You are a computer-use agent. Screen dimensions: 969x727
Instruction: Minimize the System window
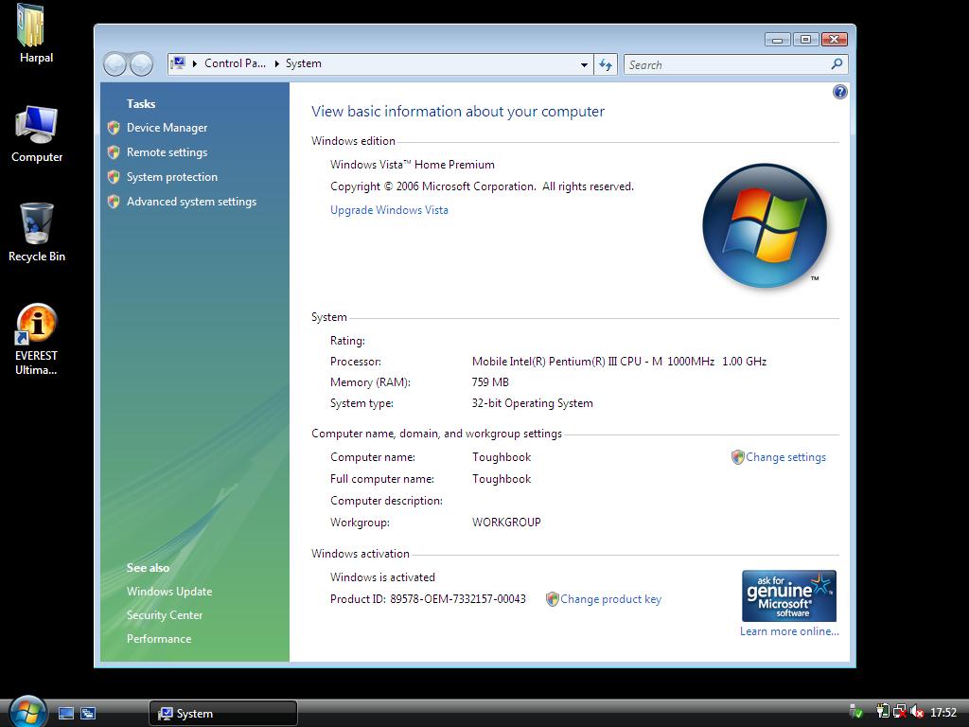(778, 40)
